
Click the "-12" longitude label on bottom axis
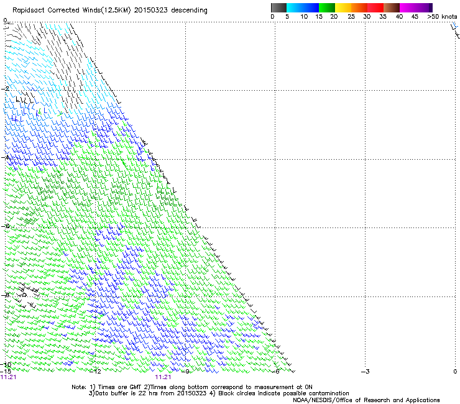[95, 372]
